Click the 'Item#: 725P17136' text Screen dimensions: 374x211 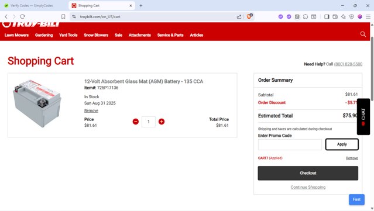(101, 88)
